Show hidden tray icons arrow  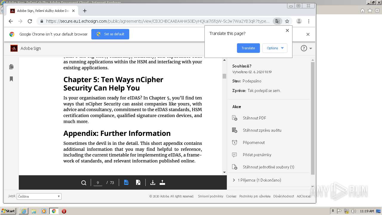(333, 211)
